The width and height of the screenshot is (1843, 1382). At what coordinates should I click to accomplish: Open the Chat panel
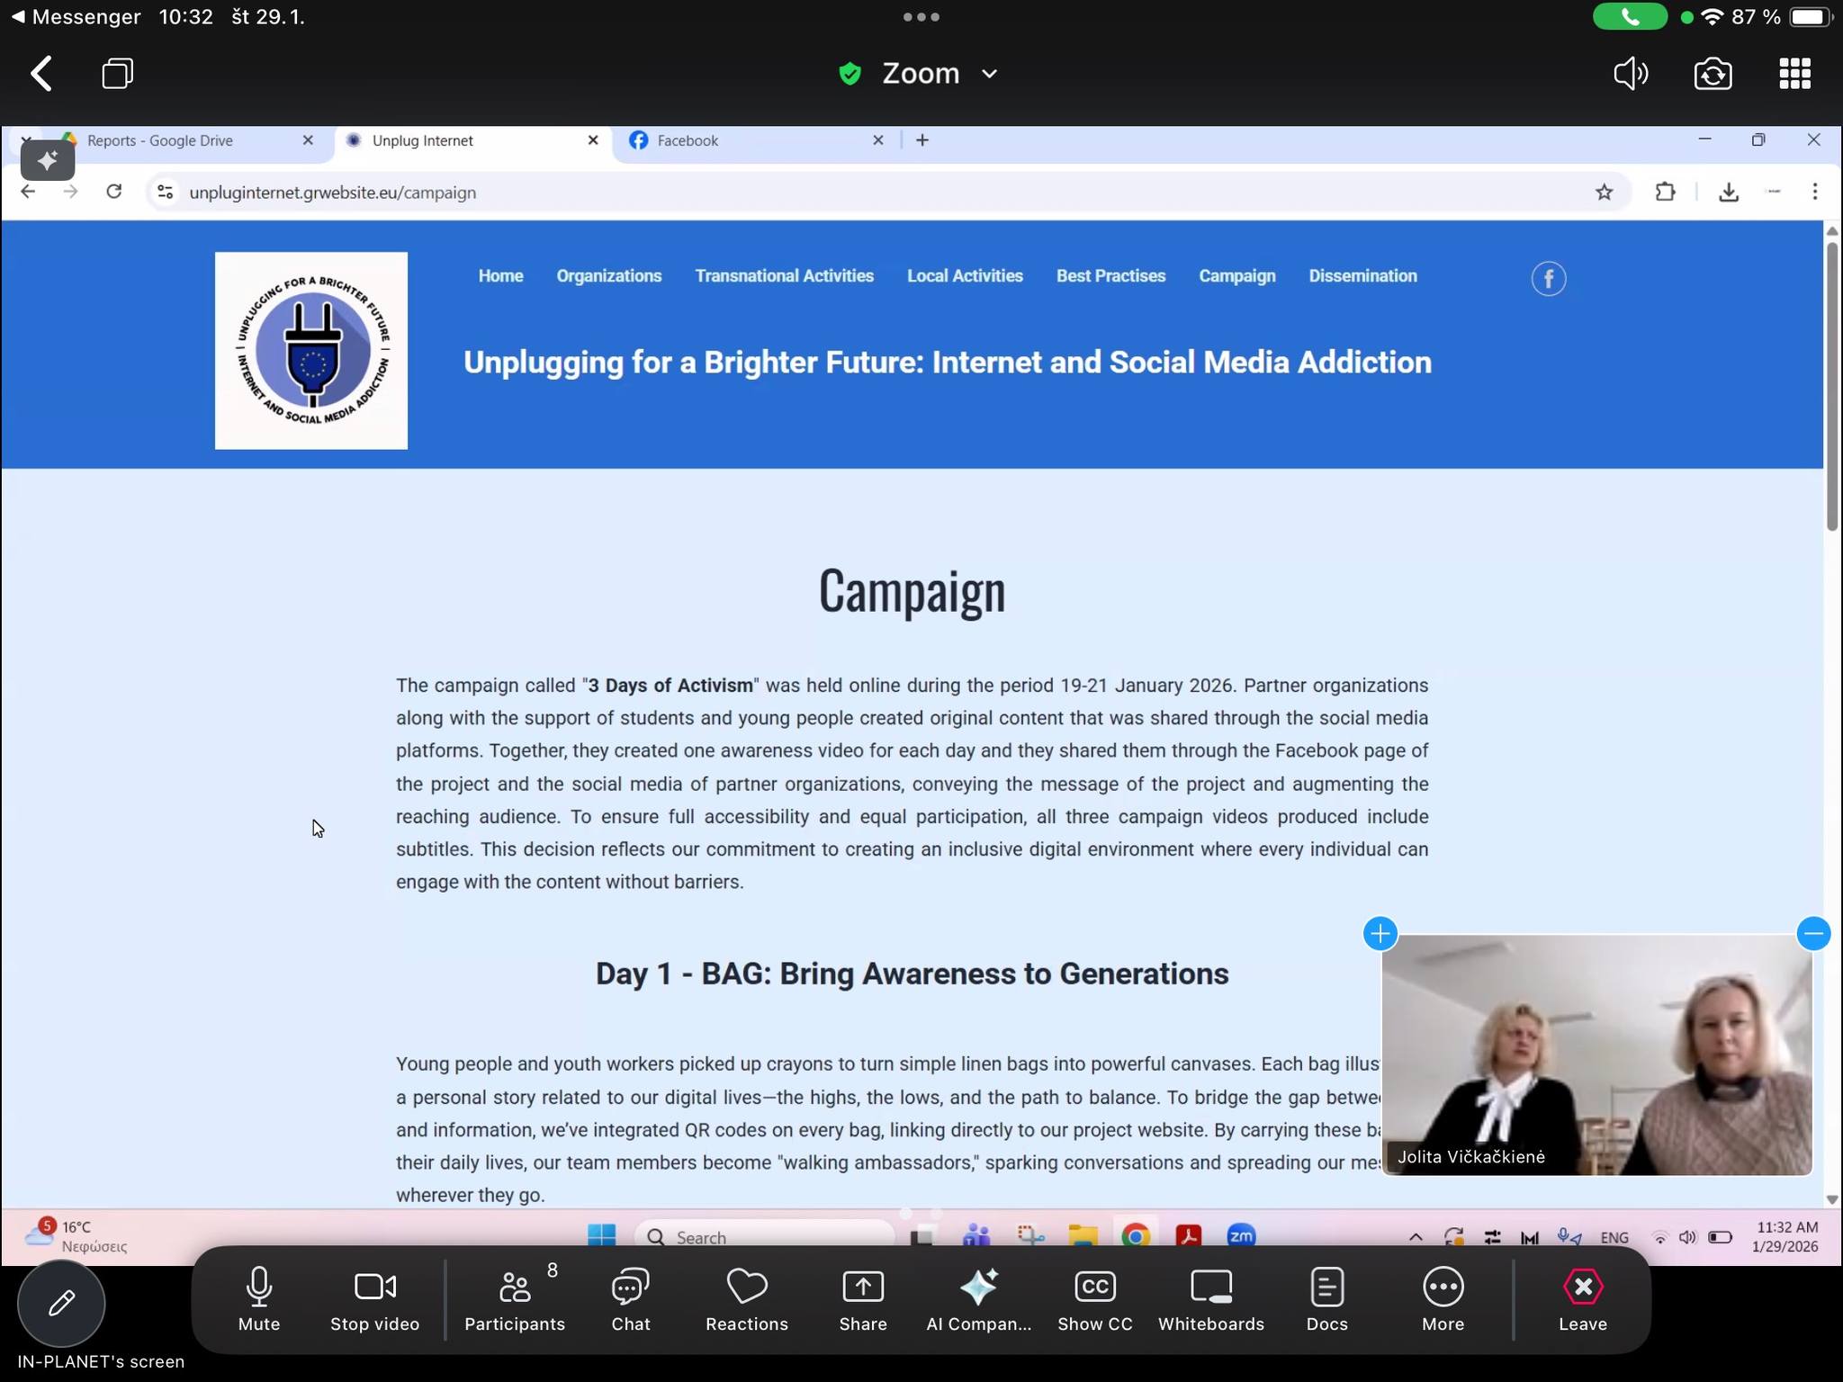click(630, 1298)
